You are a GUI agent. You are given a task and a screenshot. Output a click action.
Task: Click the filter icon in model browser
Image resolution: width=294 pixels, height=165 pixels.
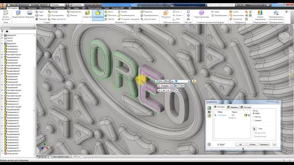click(x=2, y=32)
